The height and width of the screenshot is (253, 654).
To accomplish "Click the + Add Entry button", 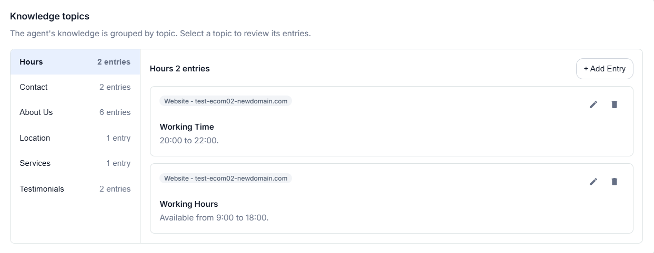I will pyautogui.click(x=605, y=69).
